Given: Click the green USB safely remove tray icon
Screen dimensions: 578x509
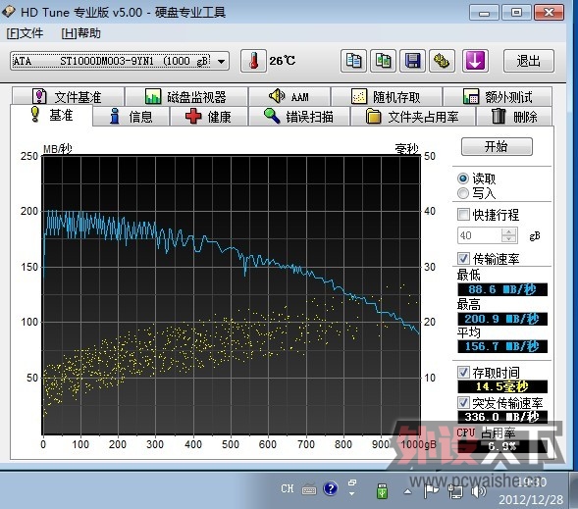Looking at the screenshot, I should 382,491.
